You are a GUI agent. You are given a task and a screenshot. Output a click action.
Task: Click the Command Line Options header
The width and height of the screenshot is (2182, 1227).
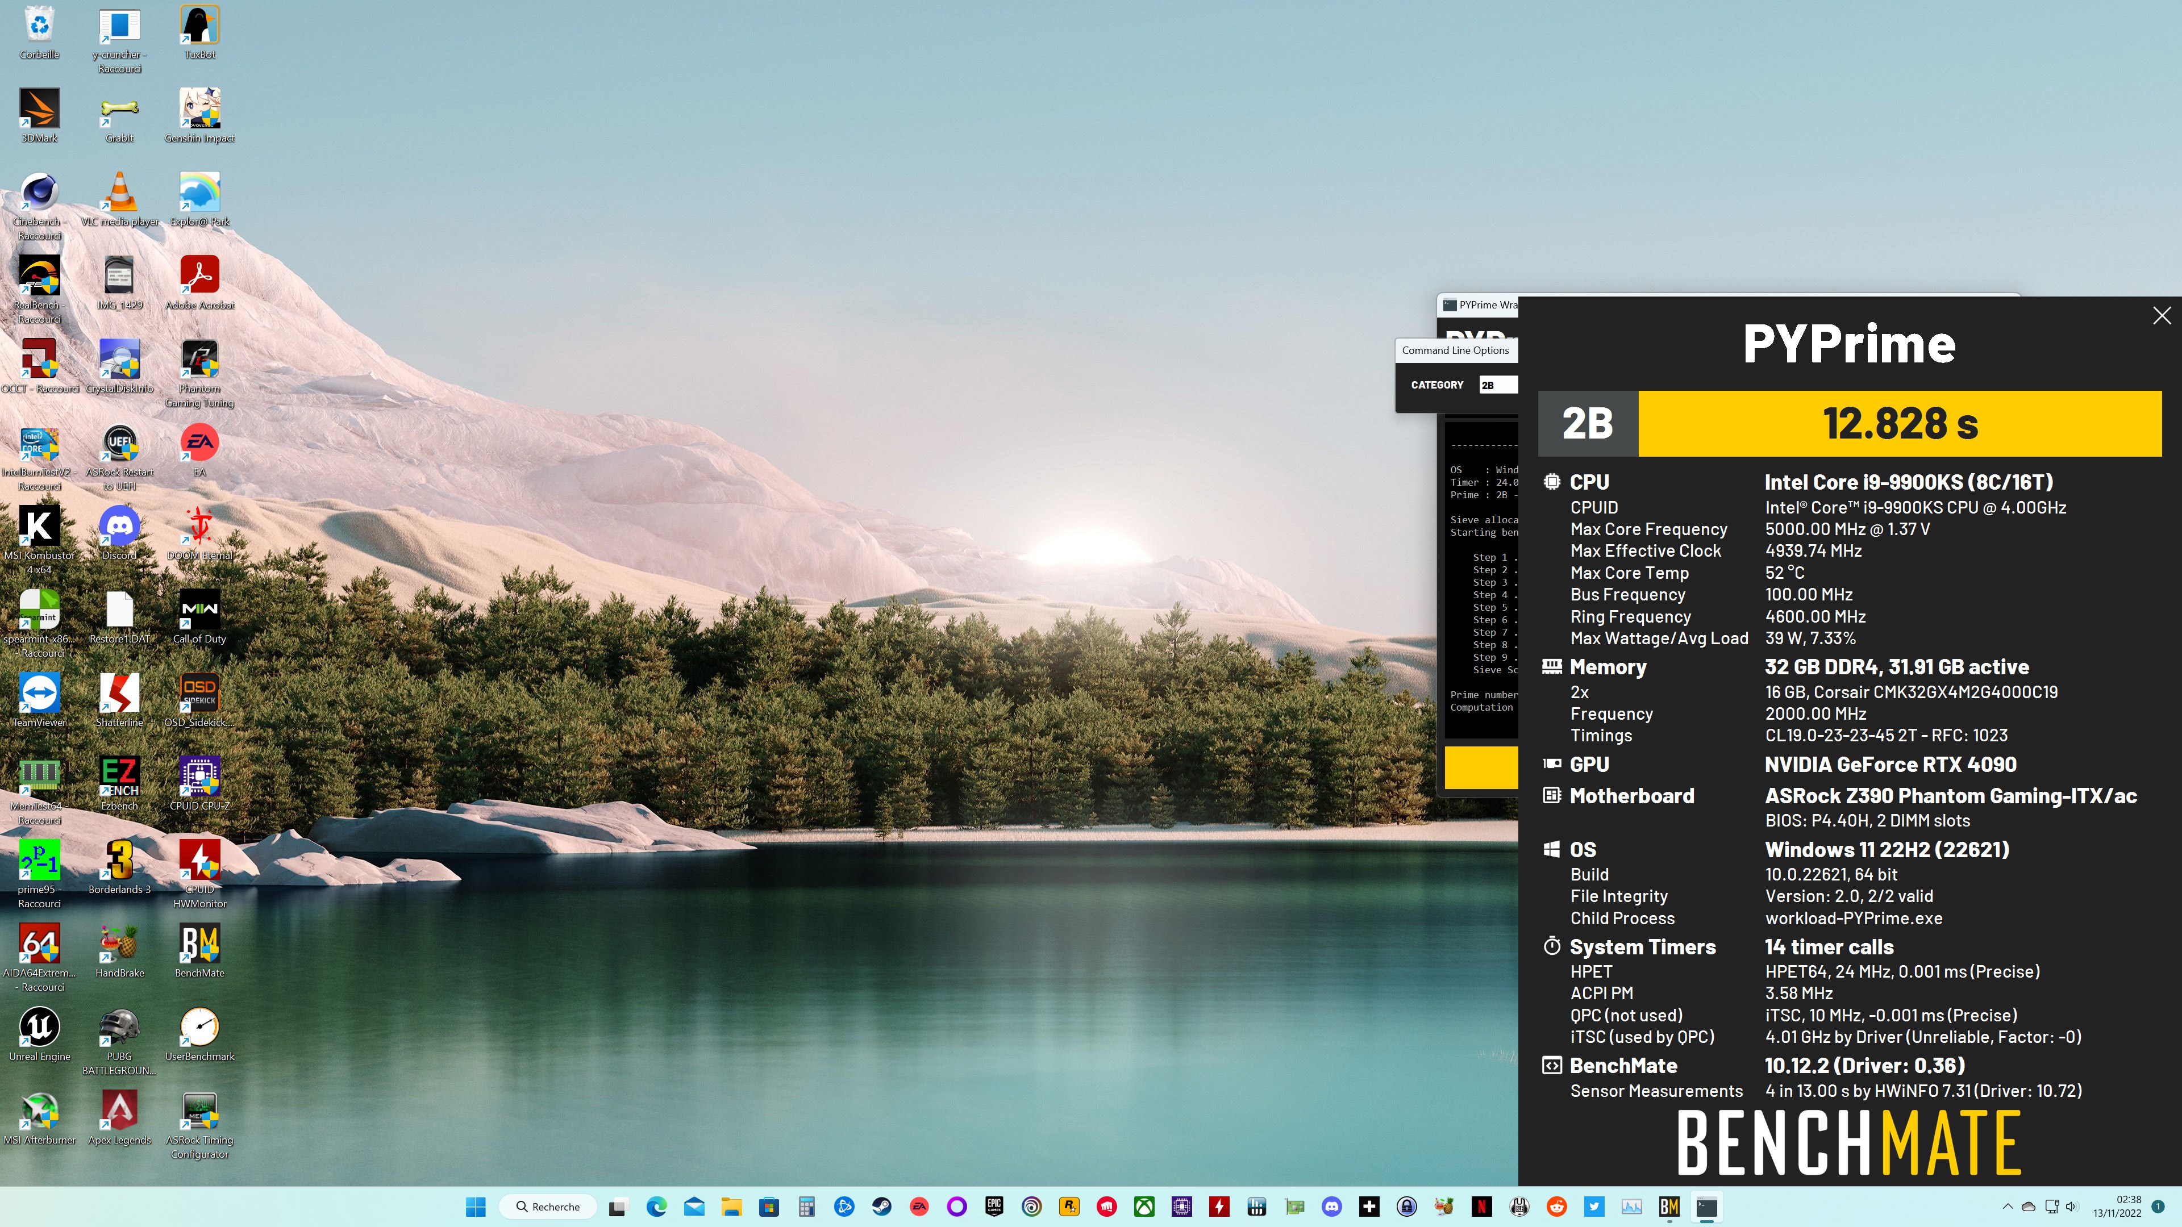[1455, 350]
